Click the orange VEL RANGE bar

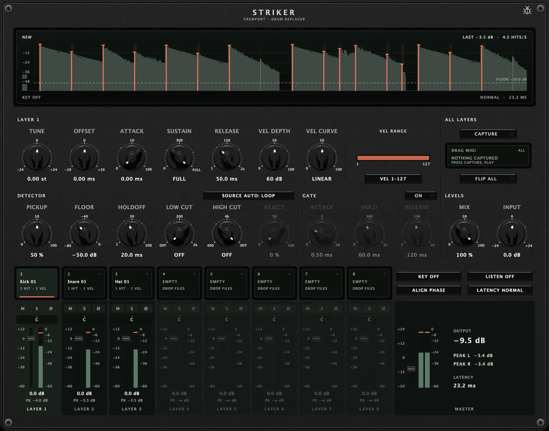coord(393,158)
